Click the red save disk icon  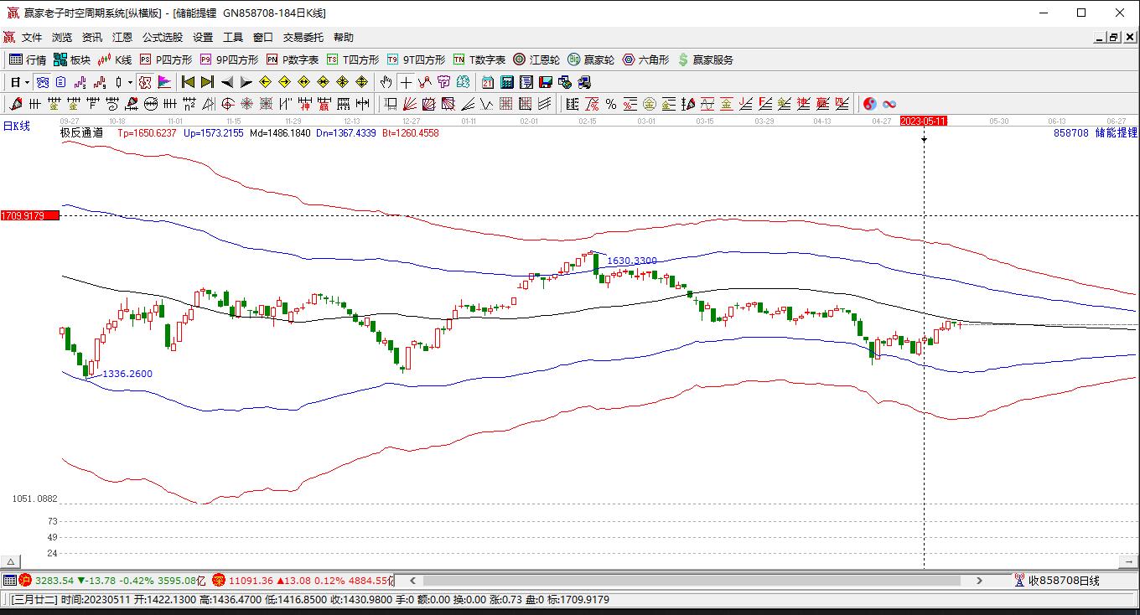[546, 82]
